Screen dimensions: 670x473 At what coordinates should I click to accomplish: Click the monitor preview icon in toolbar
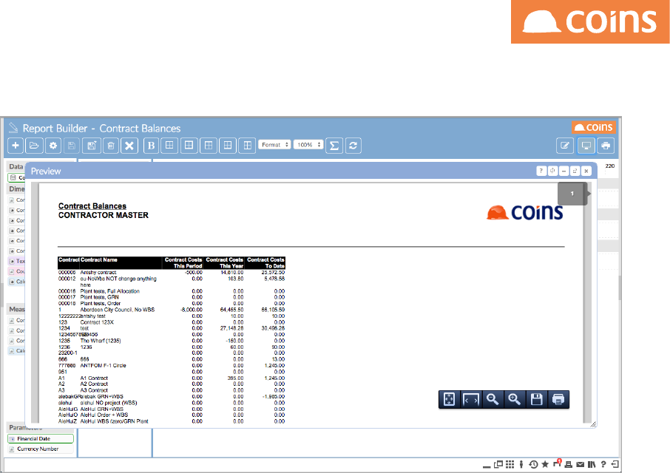(x=586, y=146)
